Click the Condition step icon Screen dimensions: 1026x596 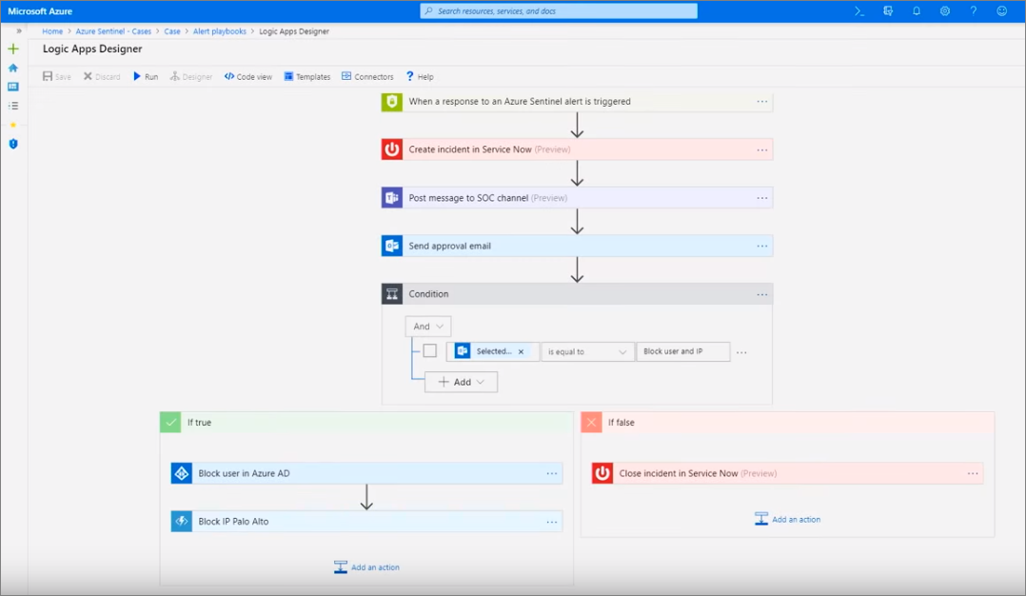[x=392, y=294]
